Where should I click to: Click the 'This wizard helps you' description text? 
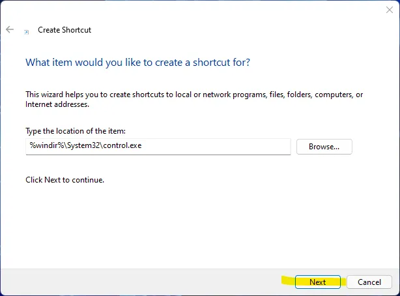coord(194,99)
